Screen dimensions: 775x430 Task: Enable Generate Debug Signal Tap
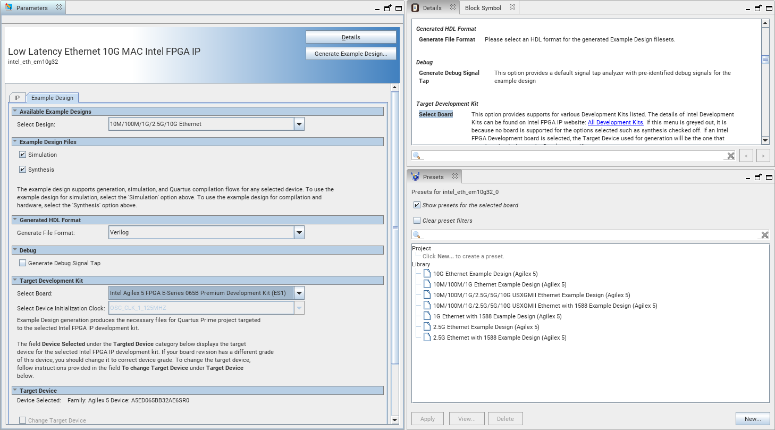click(x=23, y=263)
